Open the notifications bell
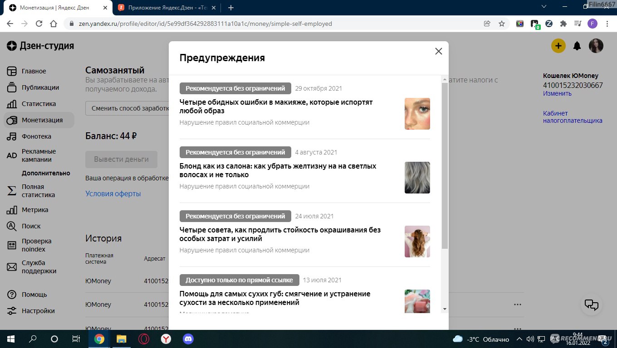This screenshot has height=348, width=617. pyautogui.click(x=577, y=46)
